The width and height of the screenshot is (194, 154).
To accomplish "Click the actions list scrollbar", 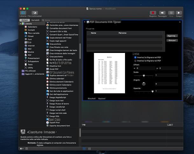I will tap(80, 51).
